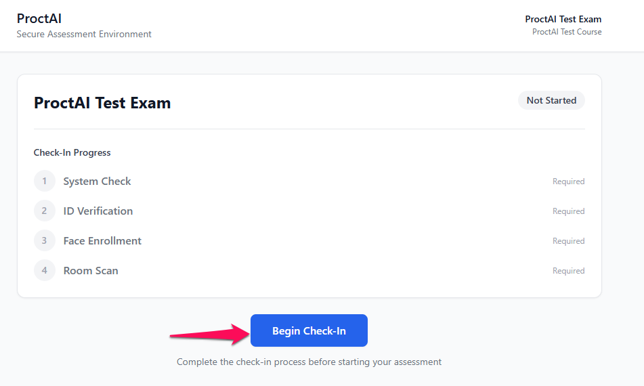Select step 4 number circle

pyautogui.click(x=45, y=270)
